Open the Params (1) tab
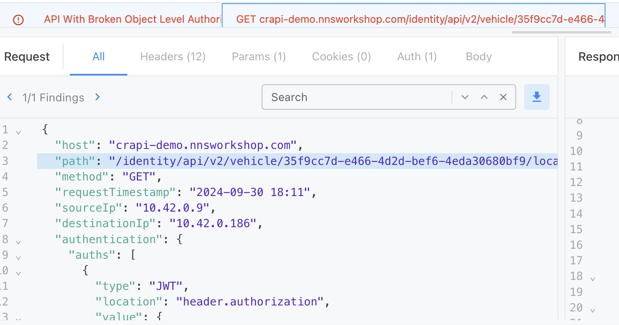Image resolution: width=619 pixels, height=325 pixels. tap(259, 57)
